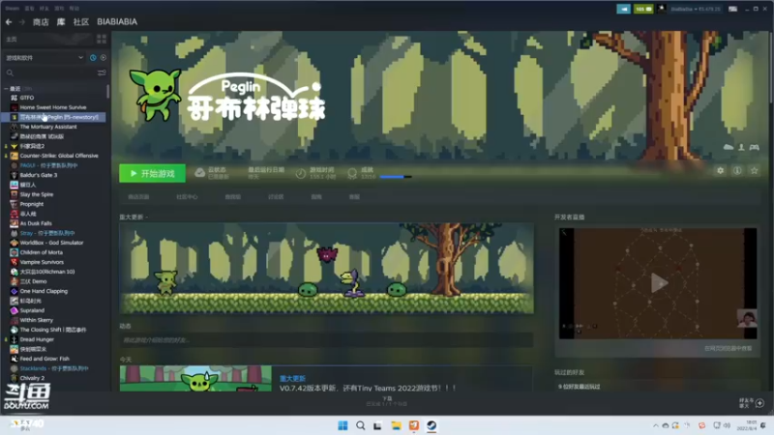Click the achievements progress bar
The image size is (774, 435).
(x=396, y=177)
